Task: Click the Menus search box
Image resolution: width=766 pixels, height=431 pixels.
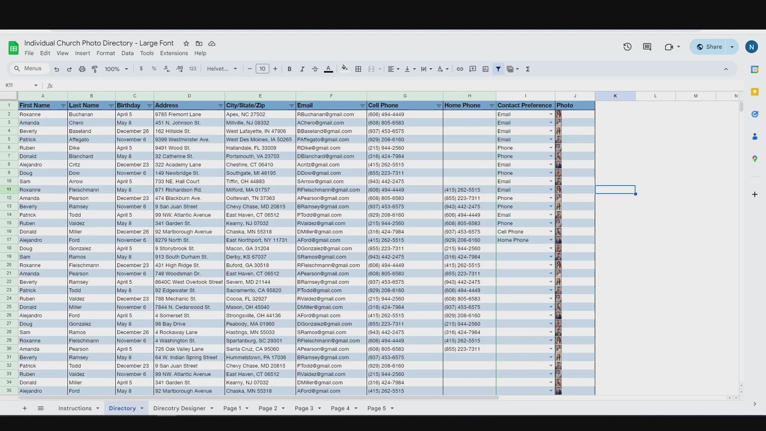Action: [x=29, y=69]
